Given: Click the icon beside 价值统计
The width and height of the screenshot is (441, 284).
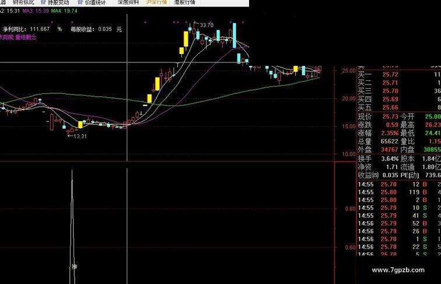Looking at the screenshot, I should [x=80, y=2].
